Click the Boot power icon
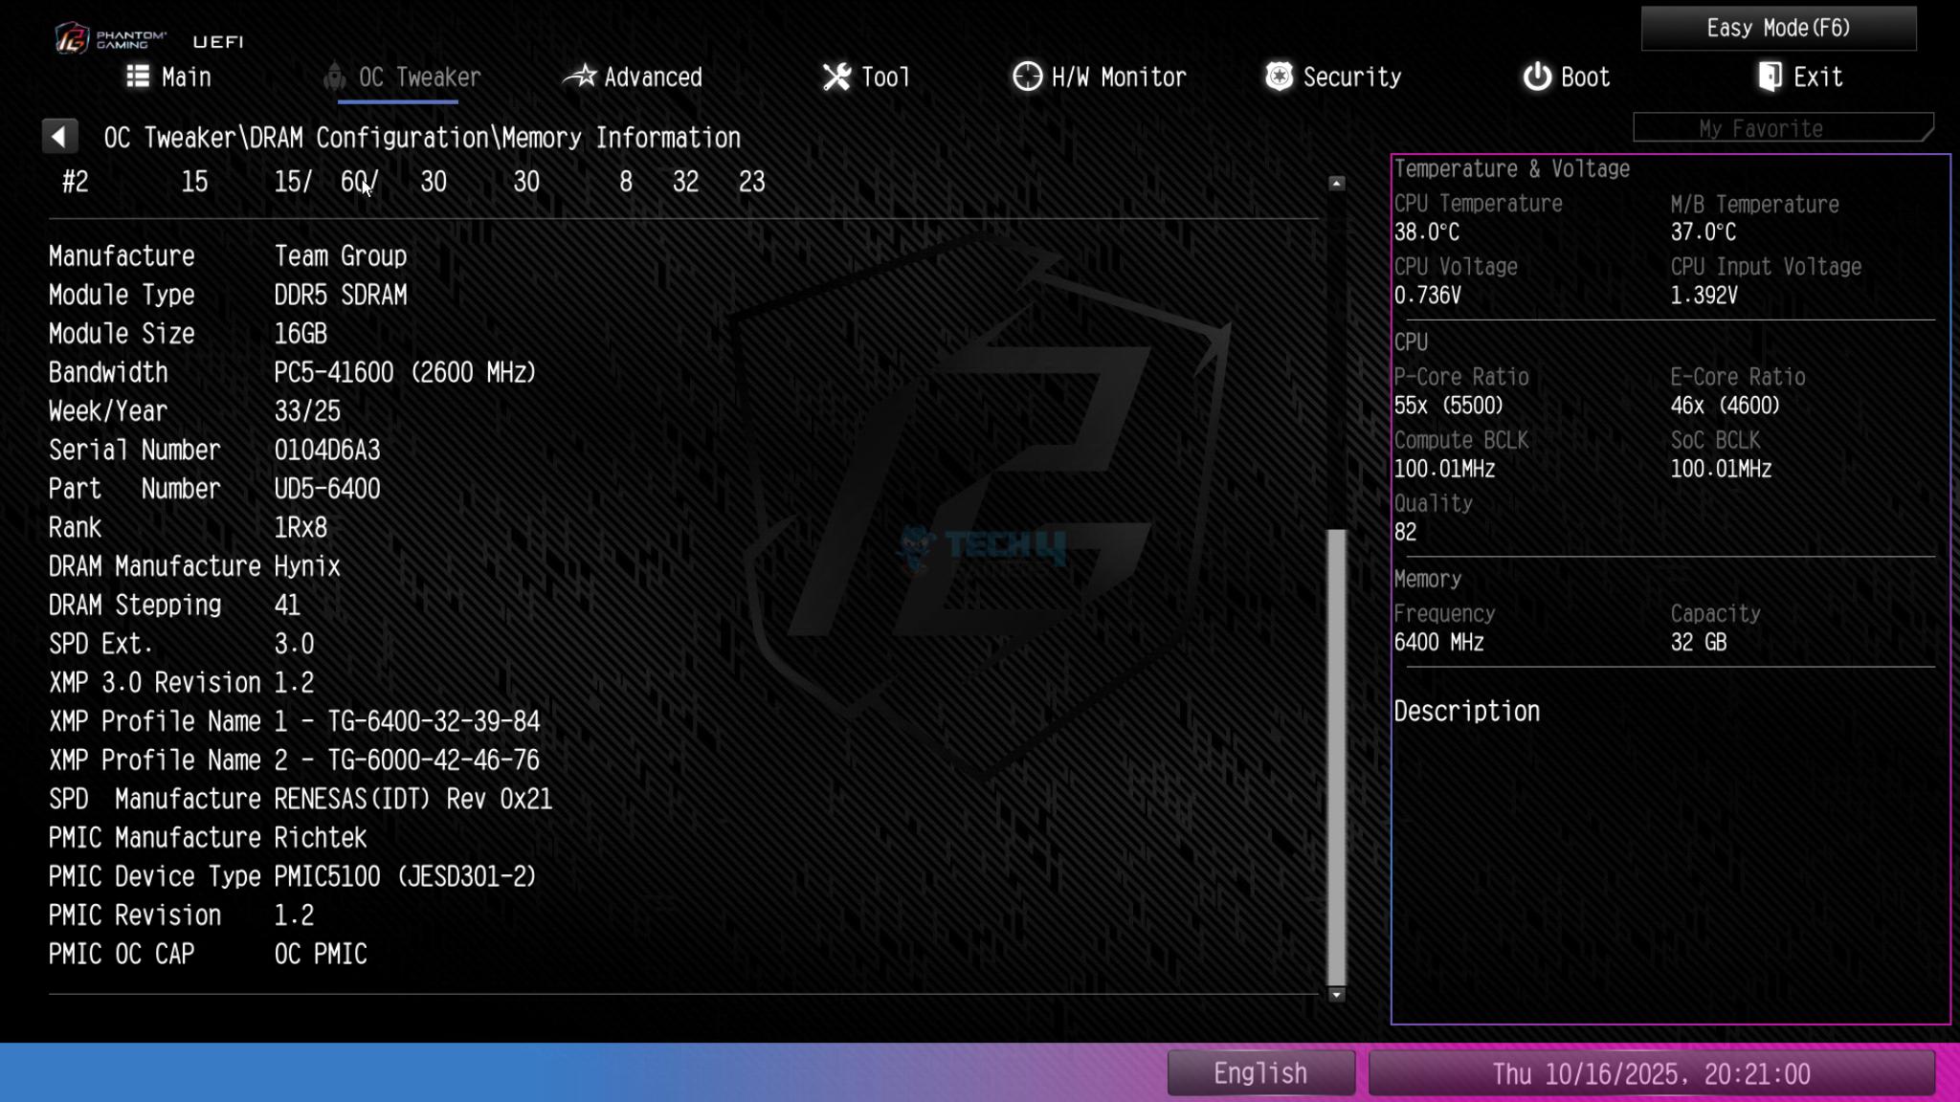 [1537, 77]
